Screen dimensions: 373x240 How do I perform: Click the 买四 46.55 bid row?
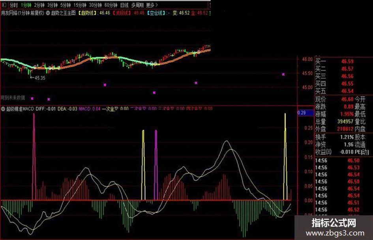334,84
